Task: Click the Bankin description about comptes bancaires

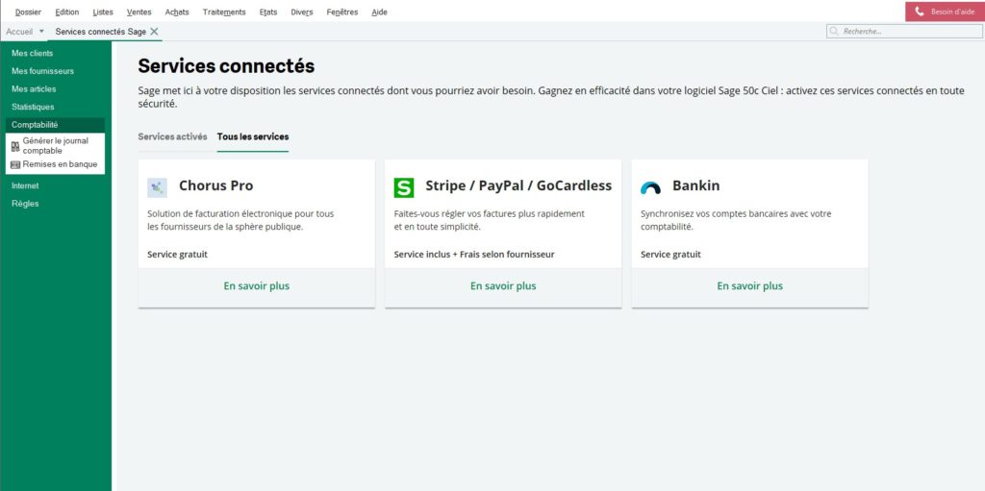Action: pos(736,220)
